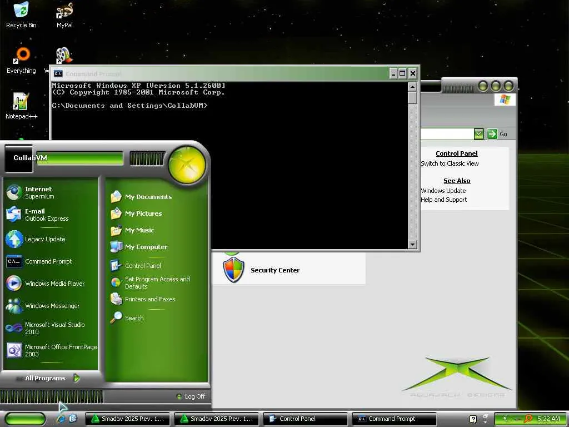Switch to Classic View link
This screenshot has height=427, width=569.
[450, 163]
